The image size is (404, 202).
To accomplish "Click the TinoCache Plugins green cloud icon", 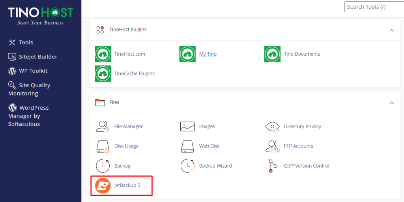I will 103,74.
